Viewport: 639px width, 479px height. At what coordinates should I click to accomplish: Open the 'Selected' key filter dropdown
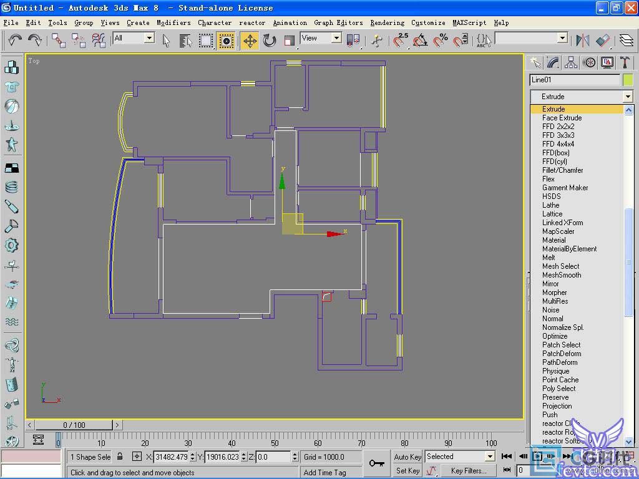490,457
